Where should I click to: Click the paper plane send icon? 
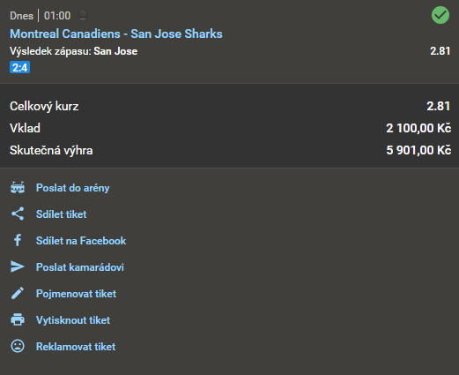[18, 266]
